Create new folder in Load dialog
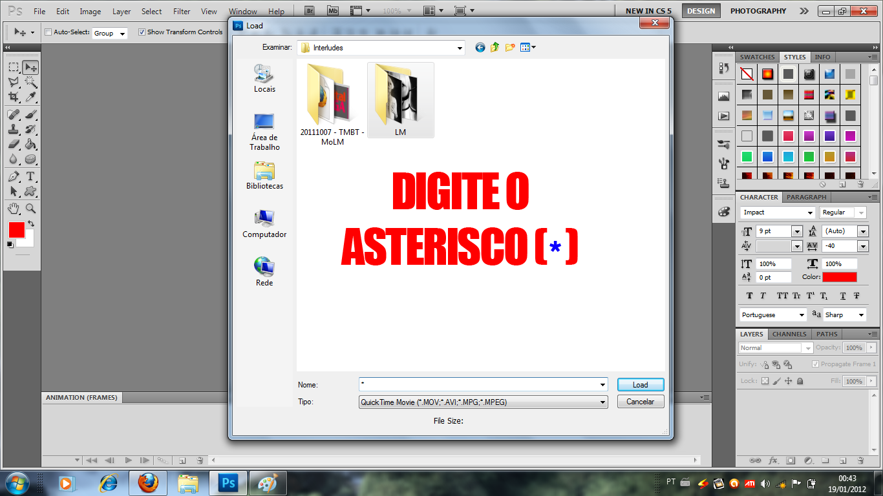883x496 pixels. 510,47
